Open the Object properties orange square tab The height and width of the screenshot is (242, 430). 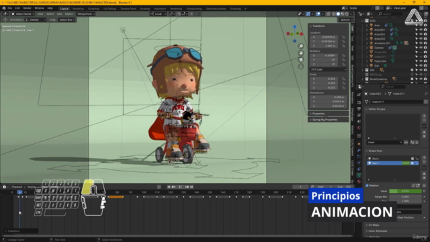(359, 143)
